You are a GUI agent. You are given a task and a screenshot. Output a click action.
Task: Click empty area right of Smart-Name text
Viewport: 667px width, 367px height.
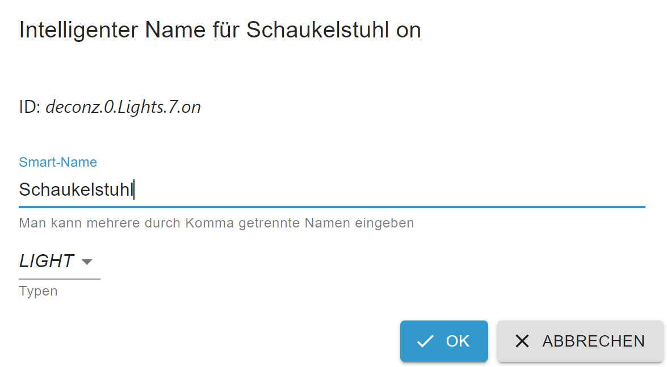coord(397,189)
